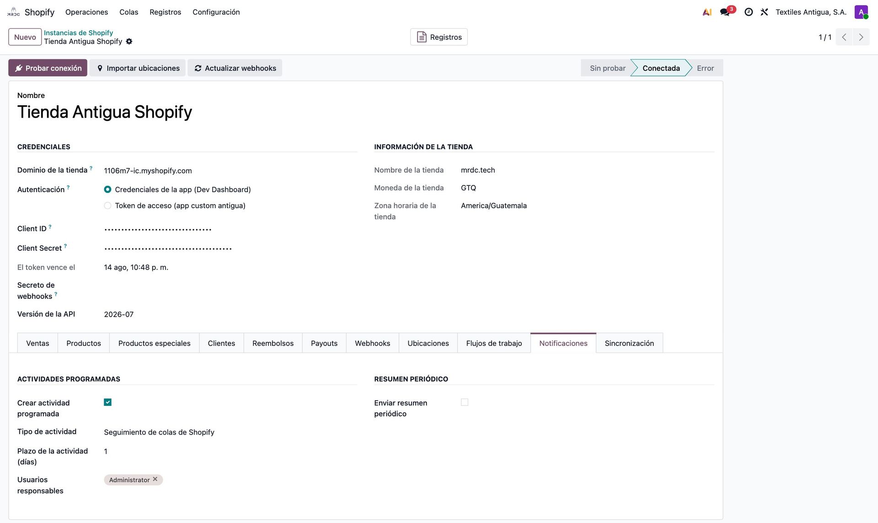The width and height of the screenshot is (878, 523).
Task: Enable Enviar resumen periódico checkbox
Action: point(465,402)
